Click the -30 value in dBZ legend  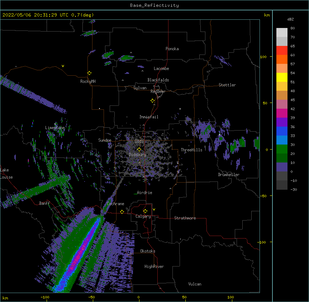294,189
